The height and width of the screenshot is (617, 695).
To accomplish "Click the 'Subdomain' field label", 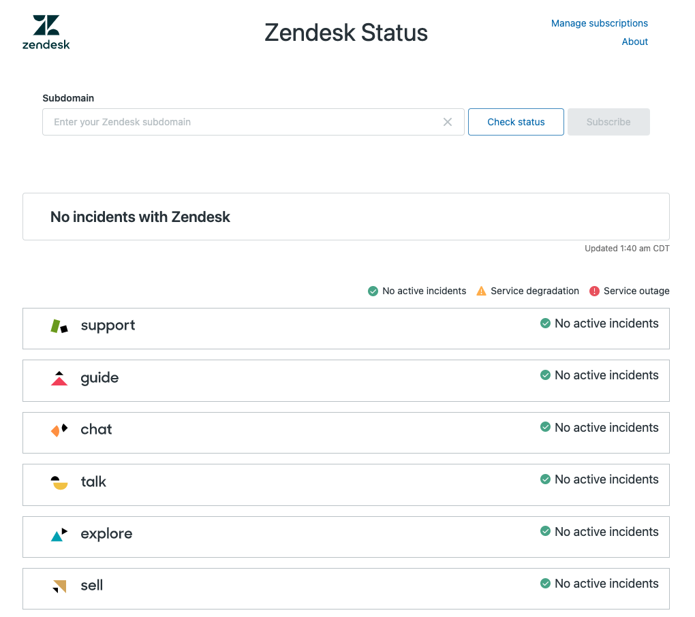I will tap(68, 98).
